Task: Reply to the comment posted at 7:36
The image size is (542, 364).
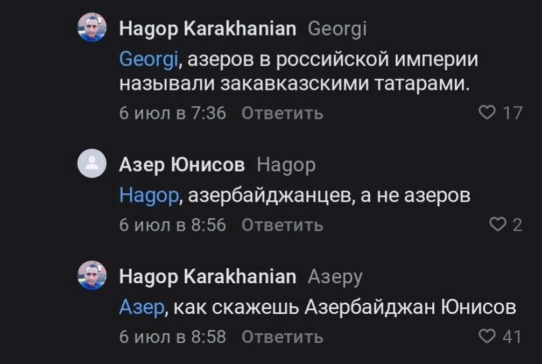Action: [283, 113]
